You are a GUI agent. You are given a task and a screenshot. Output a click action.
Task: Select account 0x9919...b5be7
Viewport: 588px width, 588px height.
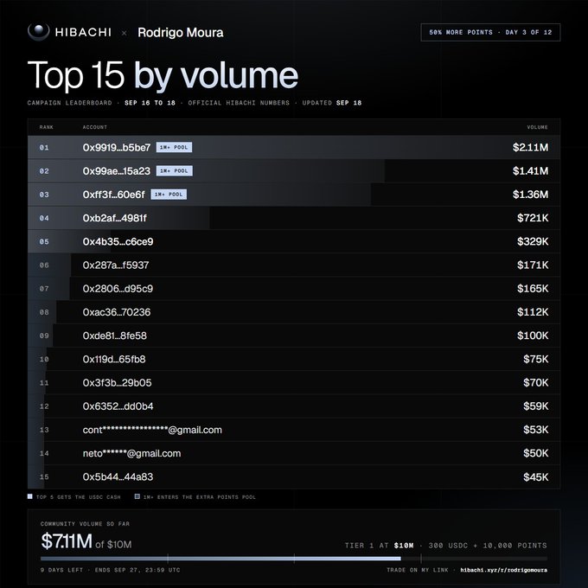[117, 147]
